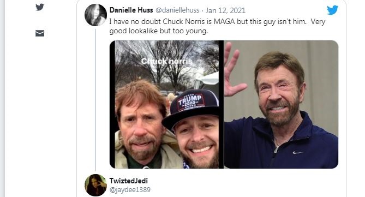Screen dimensions: 365x197
Task: Share article via the Twitter sidebar icon
Action: point(40,7)
